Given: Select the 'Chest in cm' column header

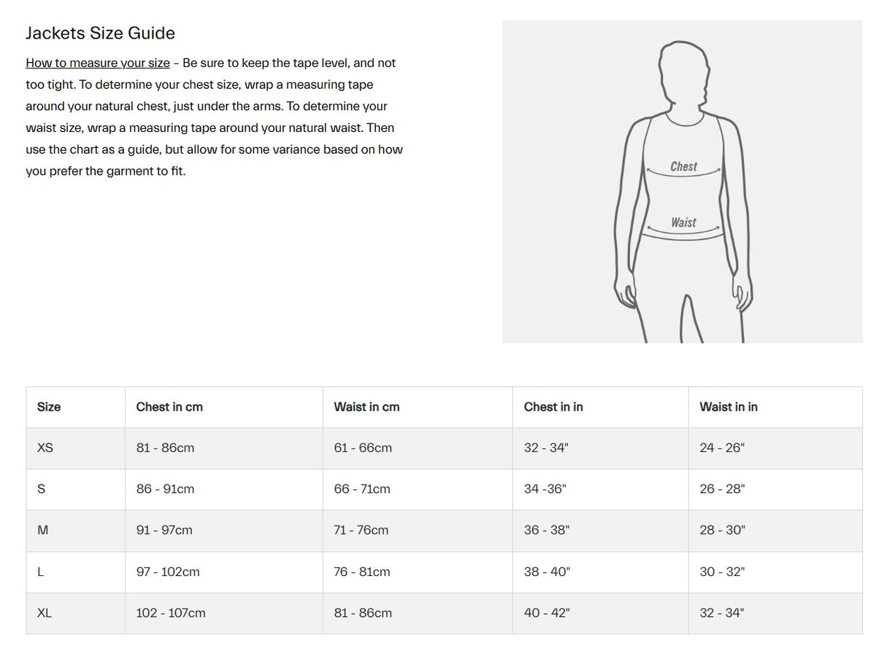Looking at the screenshot, I should tap(169, 407).
